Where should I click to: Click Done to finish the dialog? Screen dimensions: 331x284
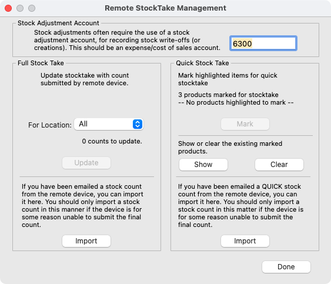[x=286, y=267]
